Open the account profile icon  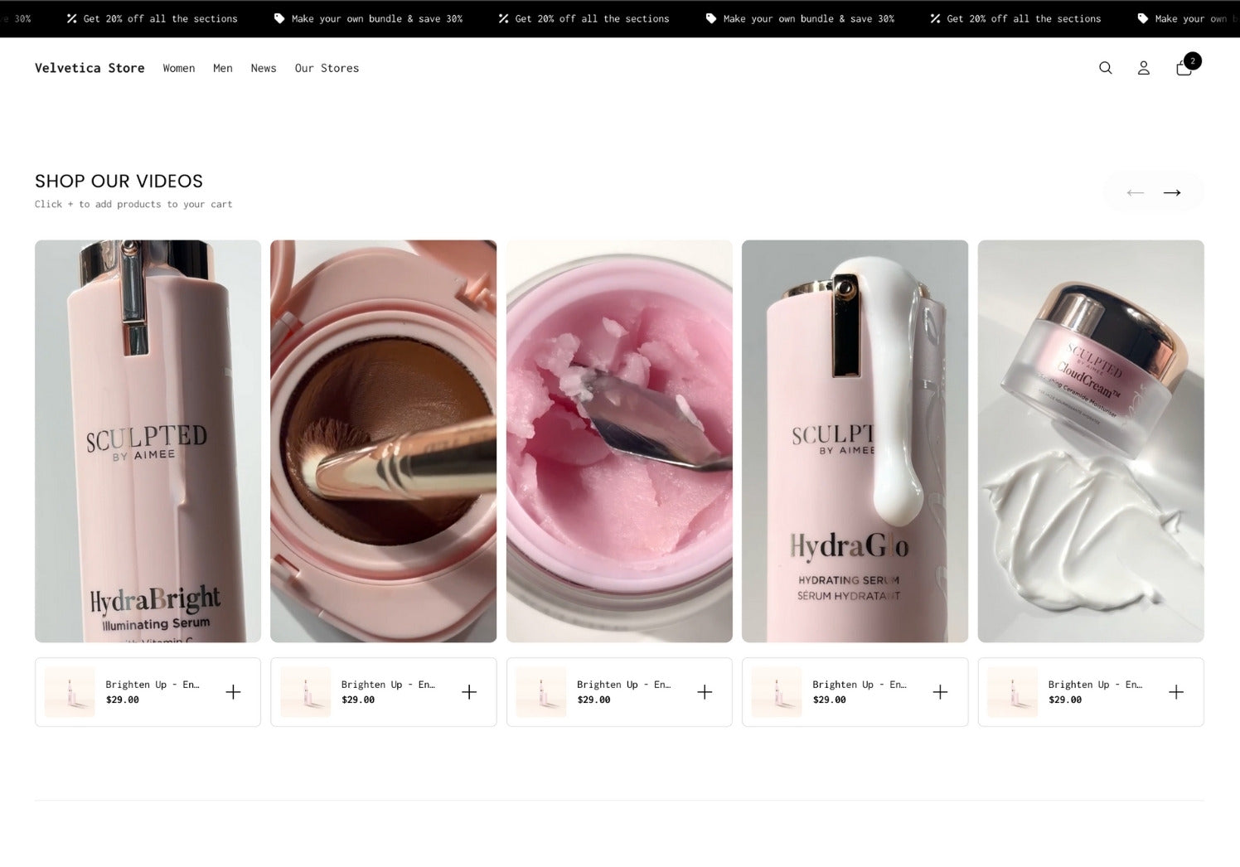1143,68
